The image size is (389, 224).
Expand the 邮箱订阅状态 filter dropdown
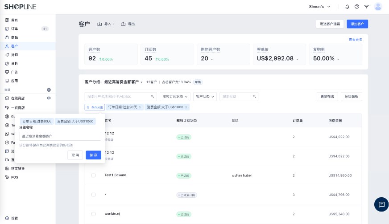coord(175,97)
